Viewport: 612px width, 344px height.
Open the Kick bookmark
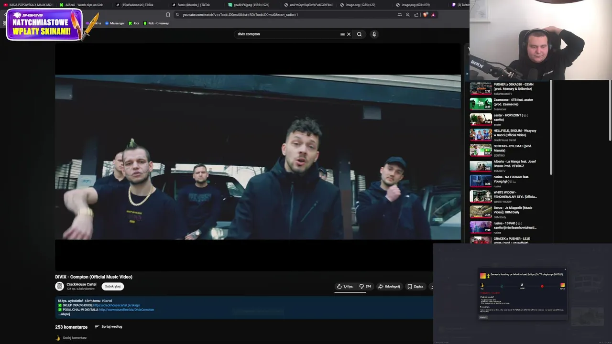[134, 23]
